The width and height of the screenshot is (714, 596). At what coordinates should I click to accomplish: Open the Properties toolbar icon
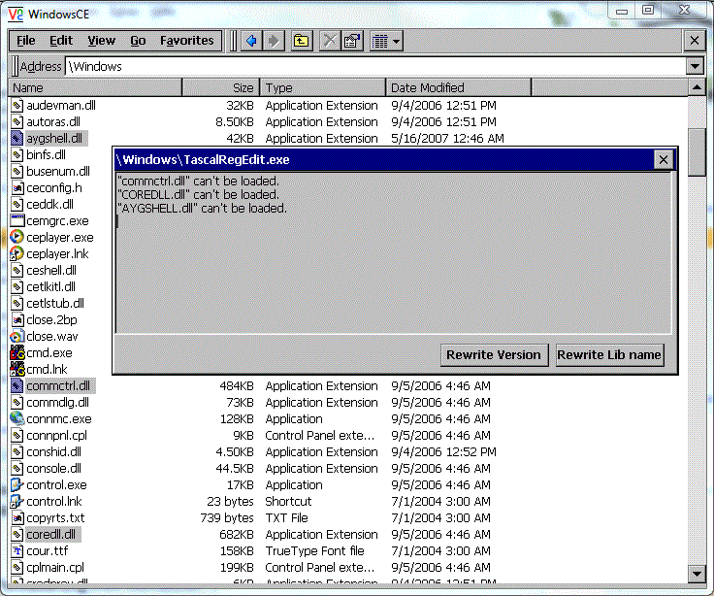pos(352,41)
